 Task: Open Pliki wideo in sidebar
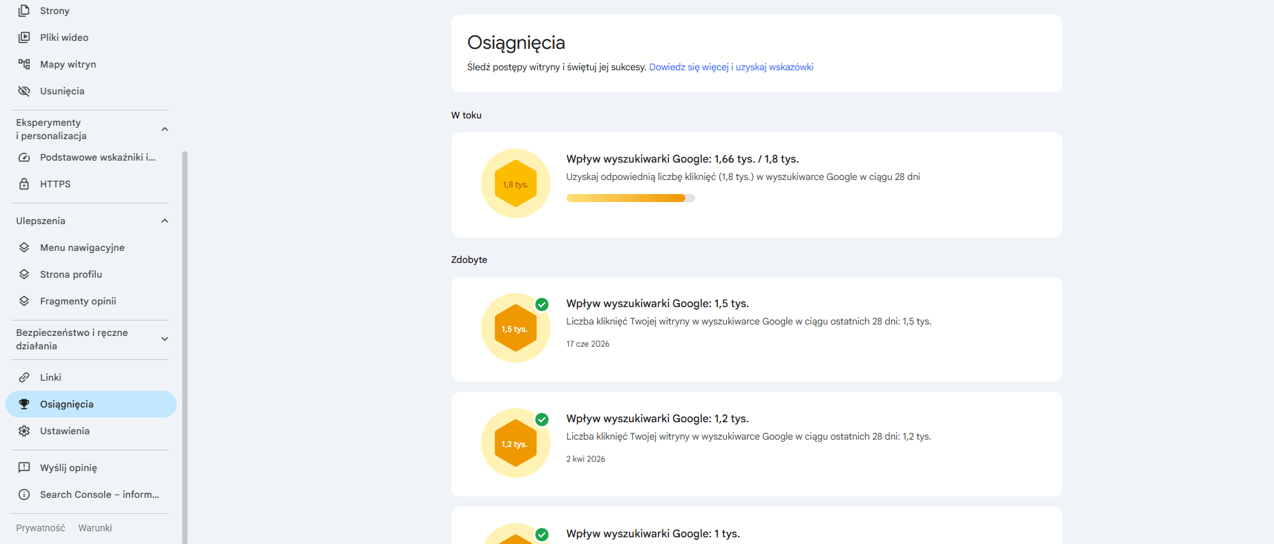click(91, 37)
